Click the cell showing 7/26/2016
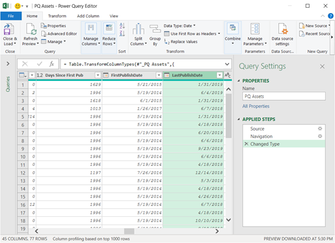 click(133, 172)
